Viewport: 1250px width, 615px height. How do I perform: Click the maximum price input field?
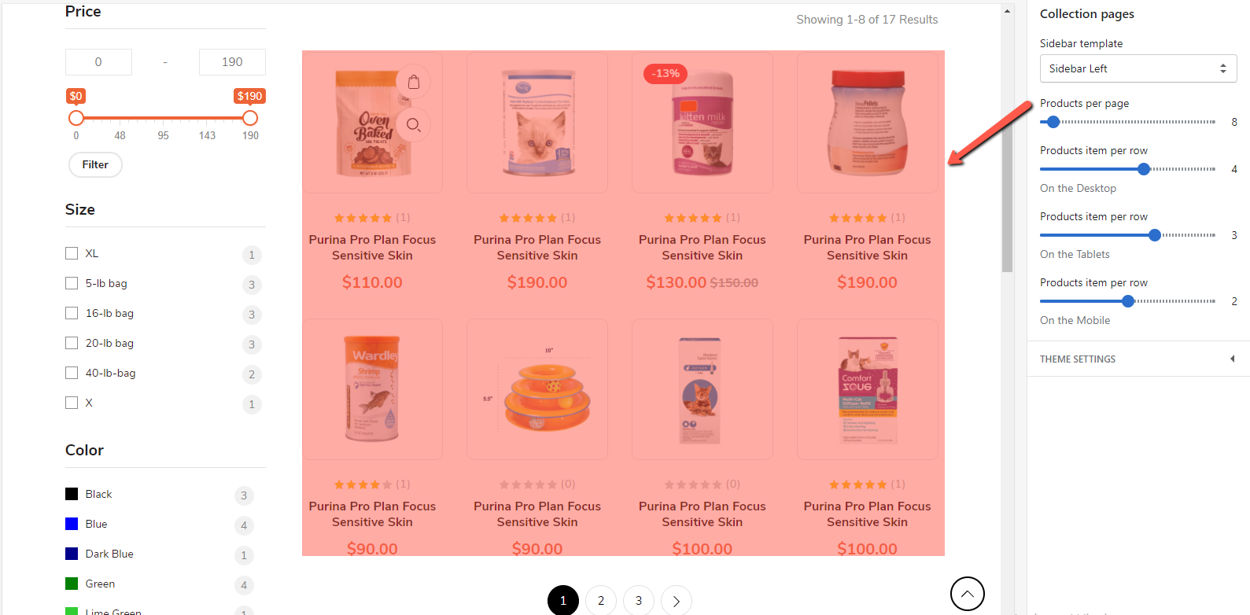click(x=232, y=62)
